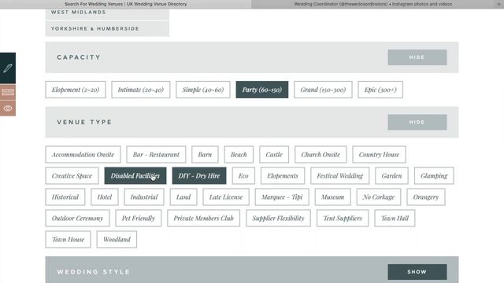Select Bar - Restaurant venue type
504x283 pixels.
point(156,155)
